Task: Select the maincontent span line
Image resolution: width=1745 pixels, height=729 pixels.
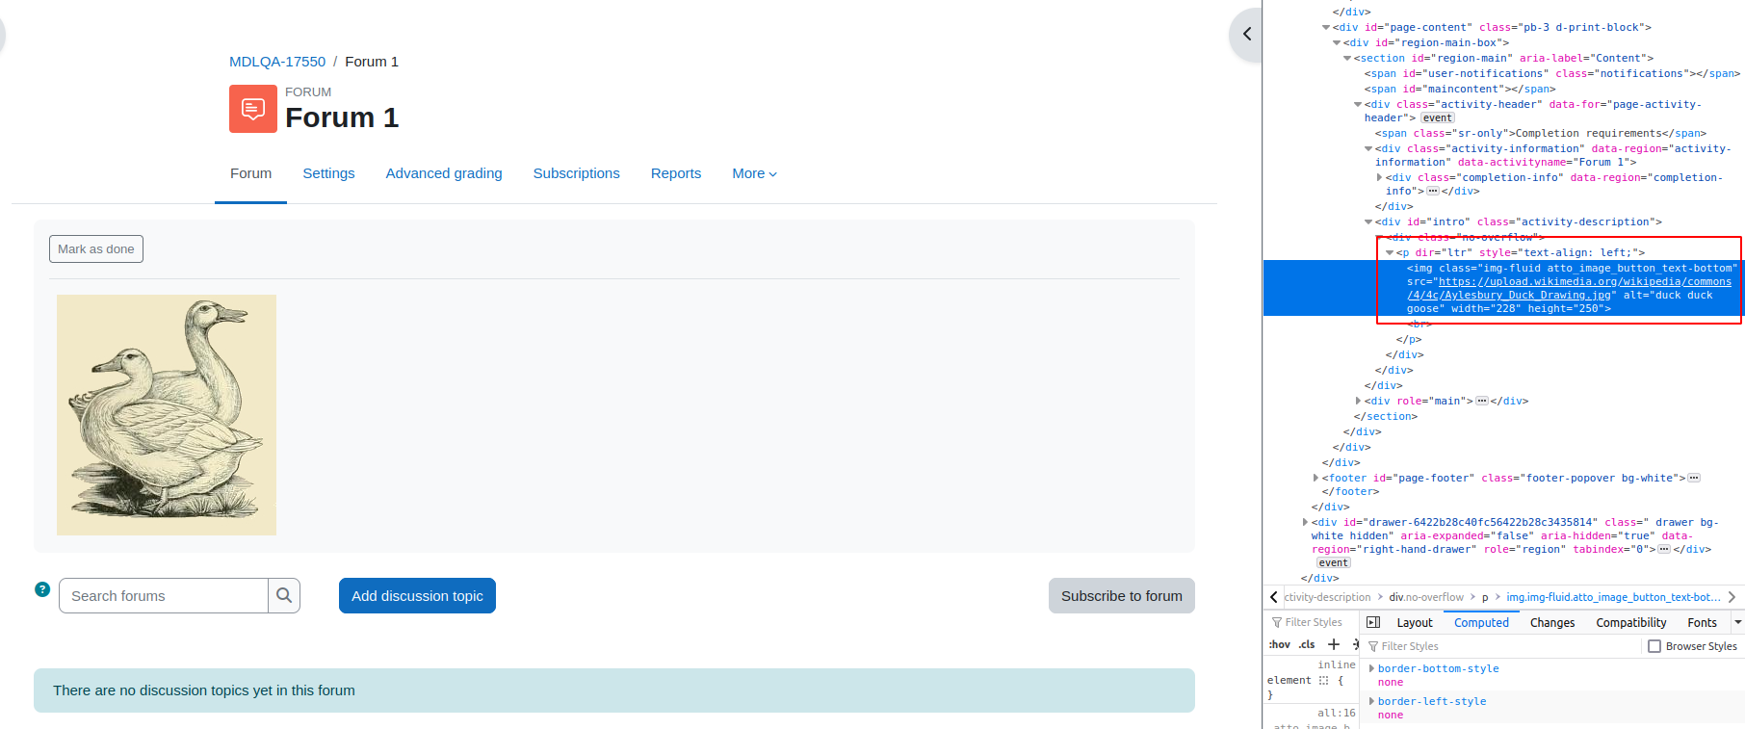Action: tap(1459, 89)
